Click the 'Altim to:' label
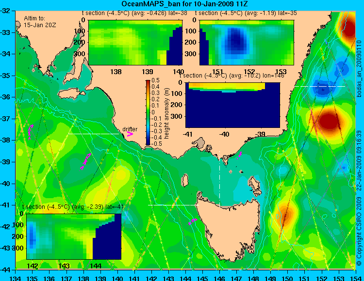 pos(34,18)
